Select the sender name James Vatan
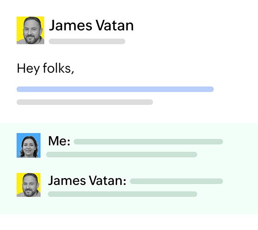This screenshot has height=230, width=258. (x=91, y=25)
